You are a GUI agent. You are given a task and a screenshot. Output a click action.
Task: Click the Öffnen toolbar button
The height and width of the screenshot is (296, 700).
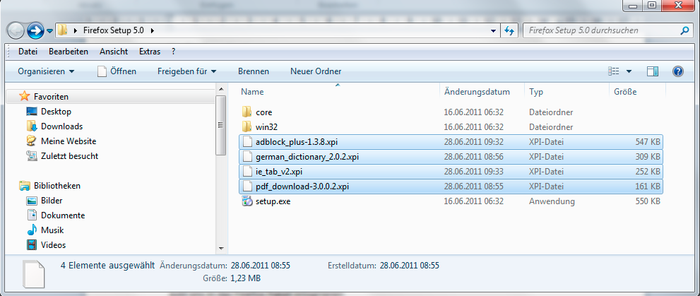(x=117, y=71)
